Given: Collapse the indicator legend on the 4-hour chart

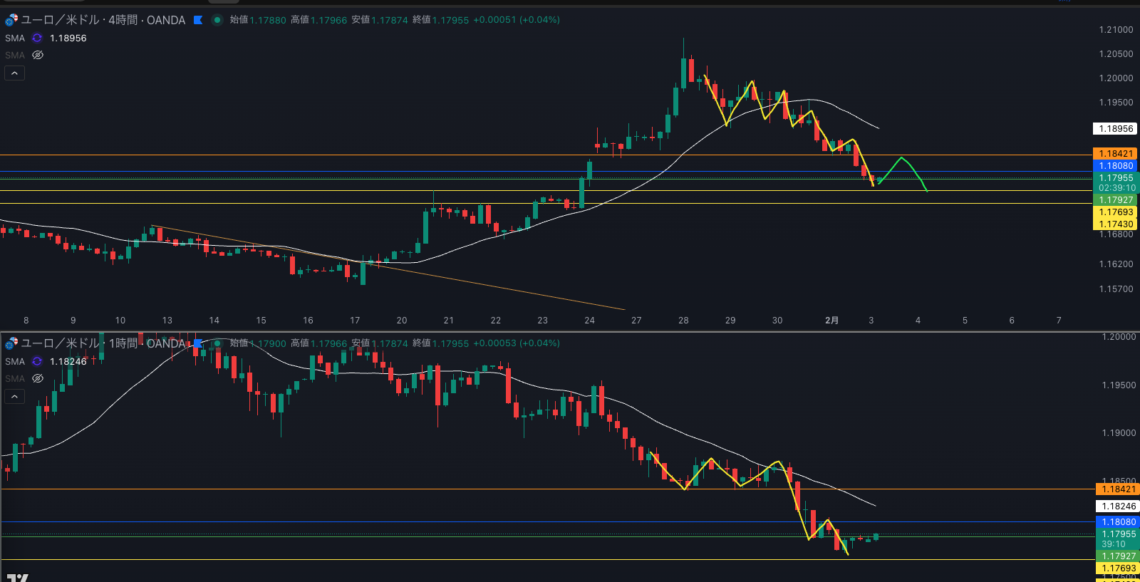Looking at the screenshot, I should 14,73.
